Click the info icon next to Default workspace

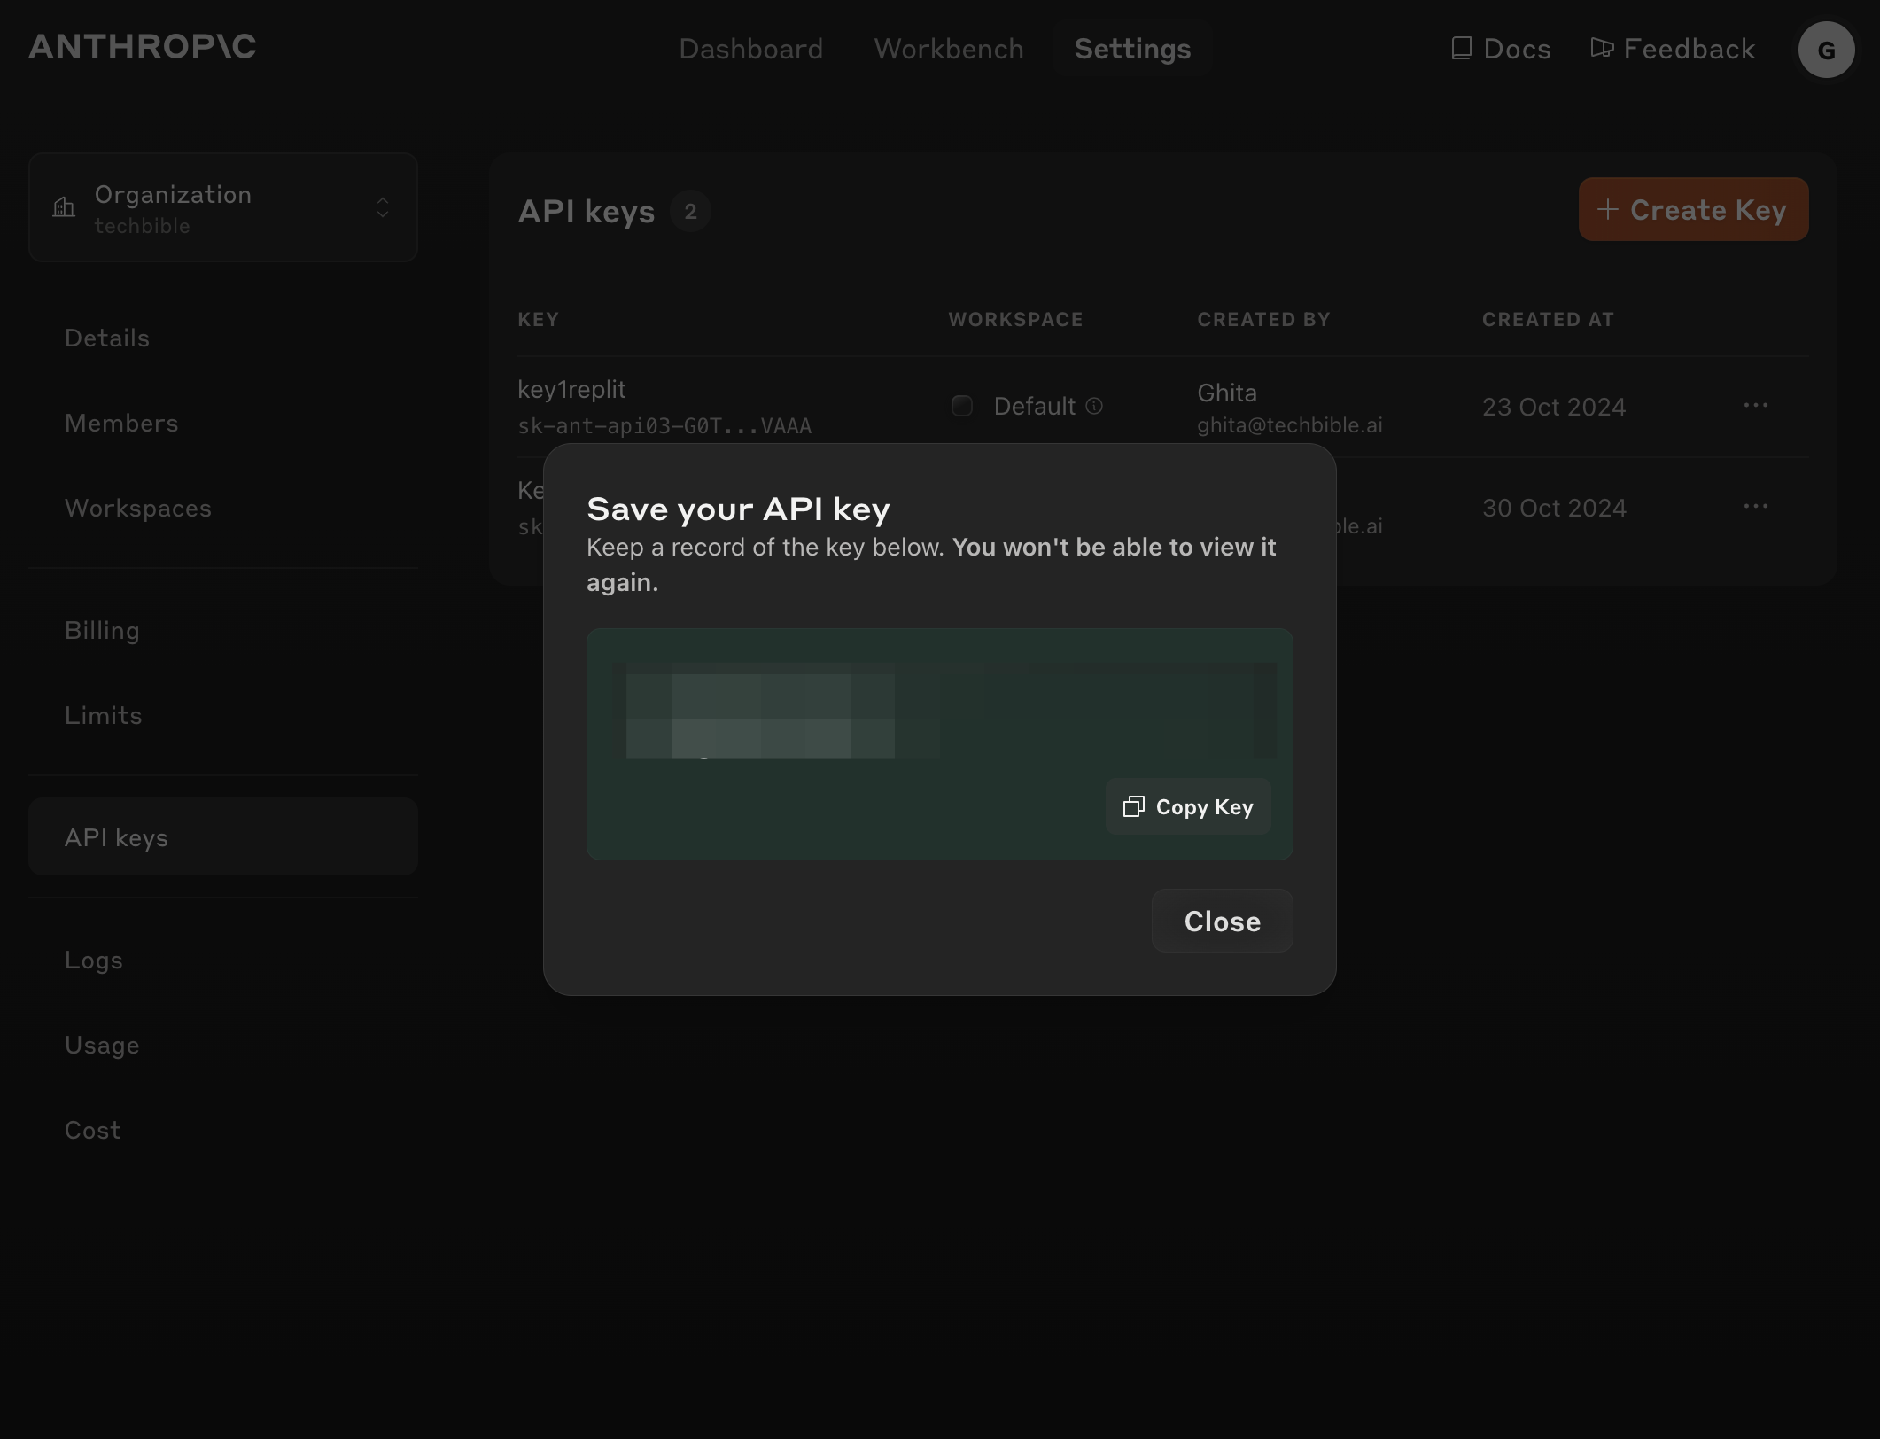point(1094,406)
